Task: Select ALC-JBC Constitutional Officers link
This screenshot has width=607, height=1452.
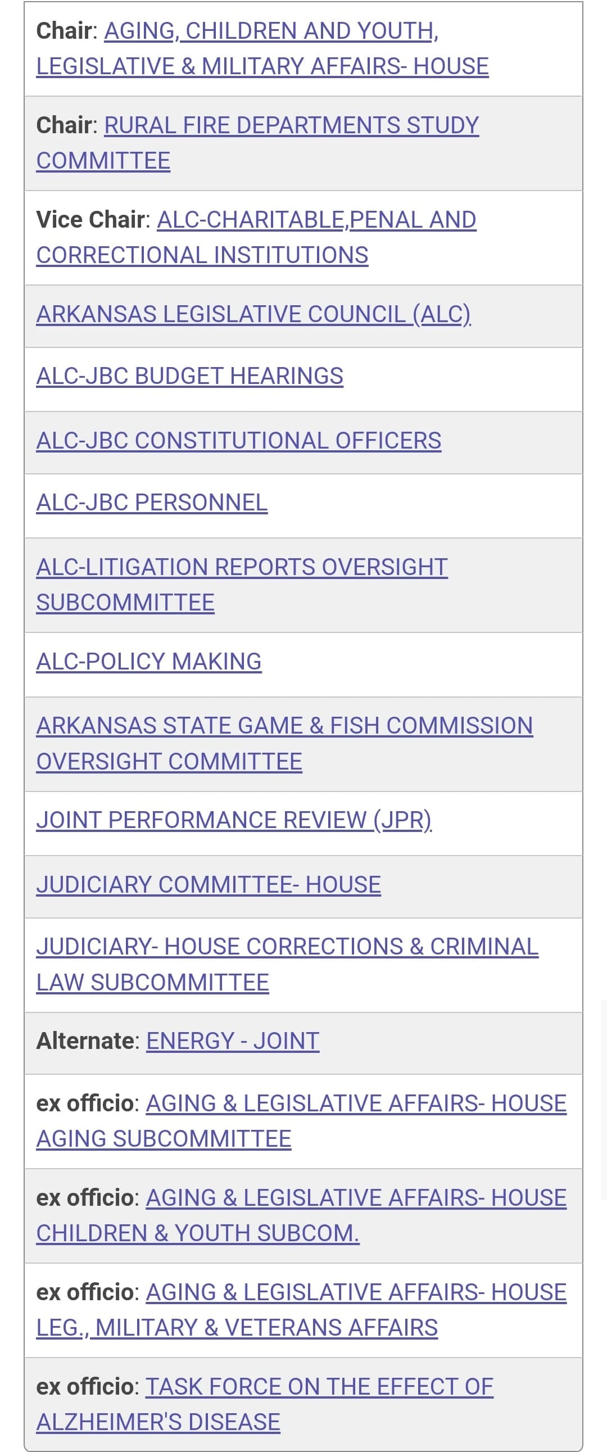Action: pos(238,440)
